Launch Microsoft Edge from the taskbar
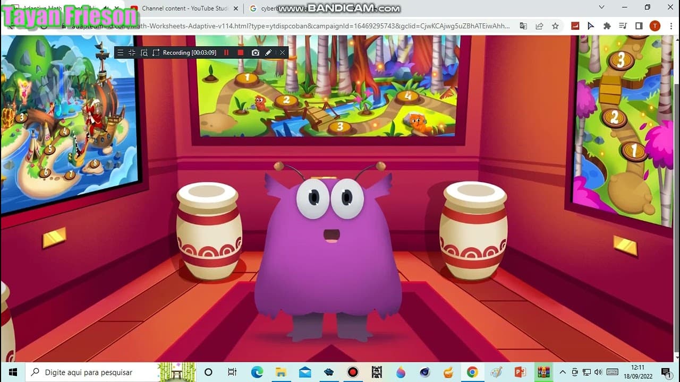The width and height of the screenshot is (680, 382). tap(257, 372)
